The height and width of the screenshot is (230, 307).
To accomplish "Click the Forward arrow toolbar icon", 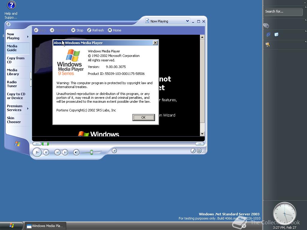I will point(52,30).
